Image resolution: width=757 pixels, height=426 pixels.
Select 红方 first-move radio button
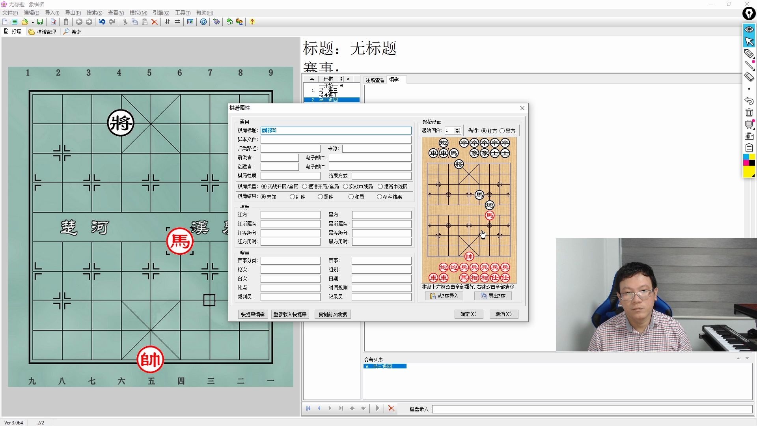[489, 131]
